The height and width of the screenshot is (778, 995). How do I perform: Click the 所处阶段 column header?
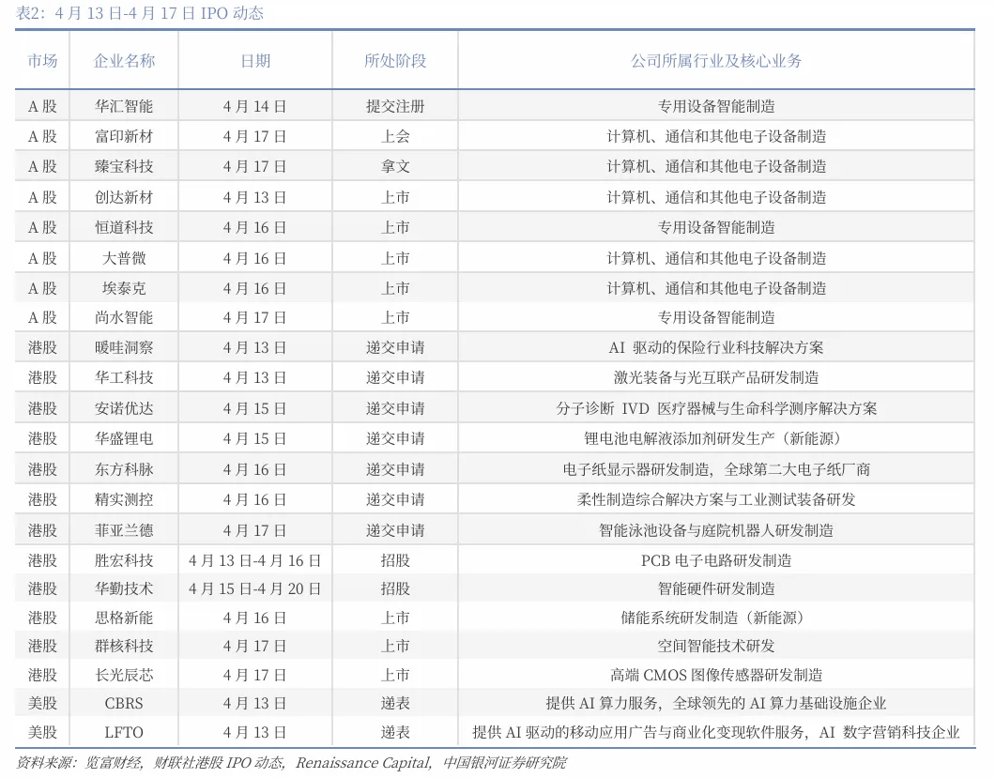[x=395, y=61]
